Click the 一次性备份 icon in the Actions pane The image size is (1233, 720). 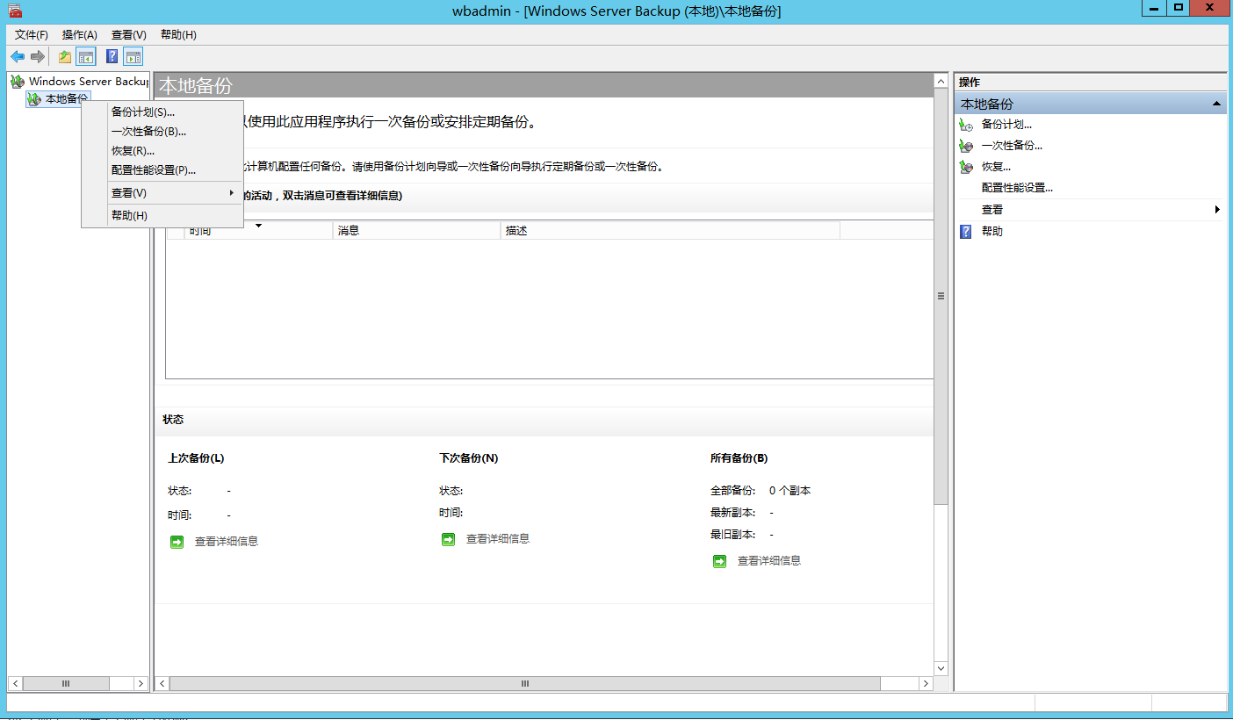[967, 146]
